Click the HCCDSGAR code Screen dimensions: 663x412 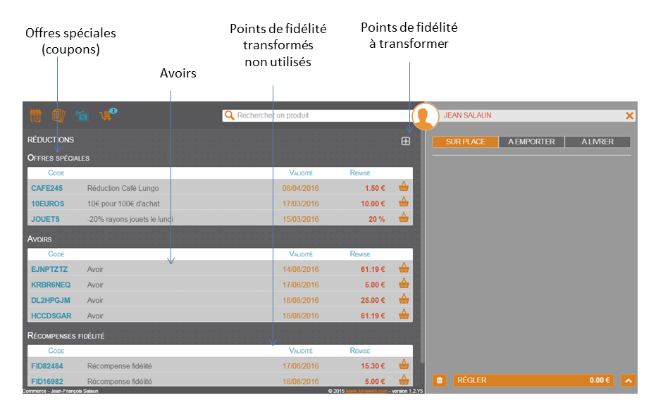point(51,316)
